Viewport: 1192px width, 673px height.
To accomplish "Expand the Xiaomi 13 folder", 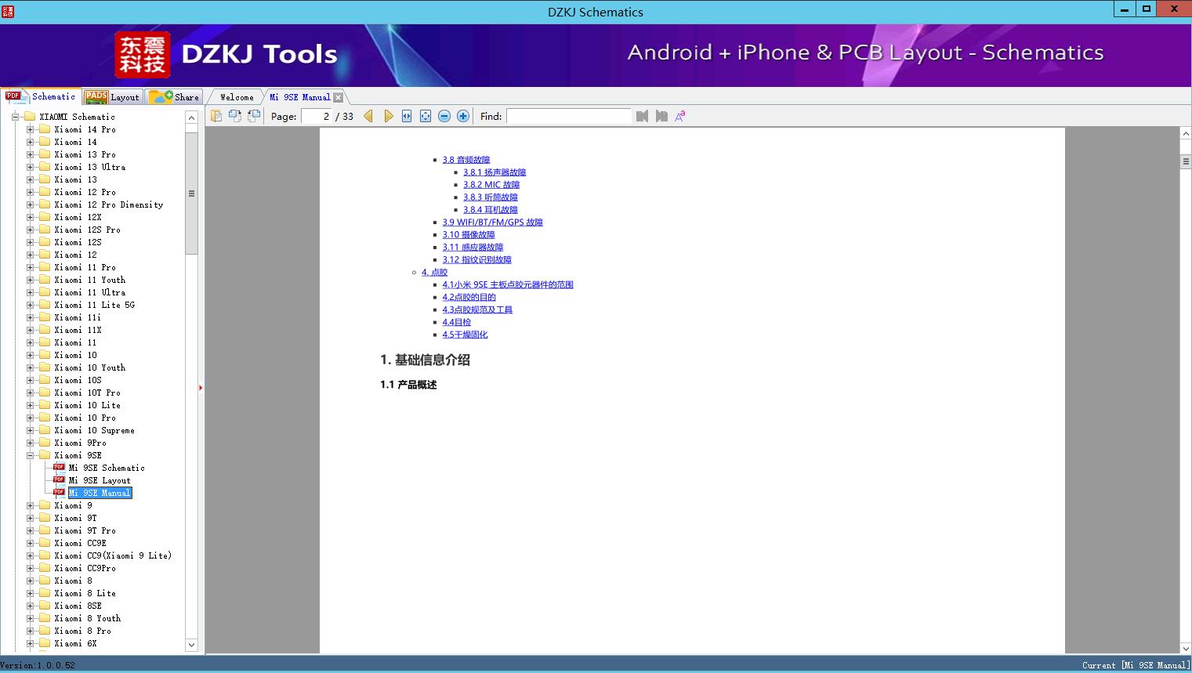I will [x=30, y=179].
